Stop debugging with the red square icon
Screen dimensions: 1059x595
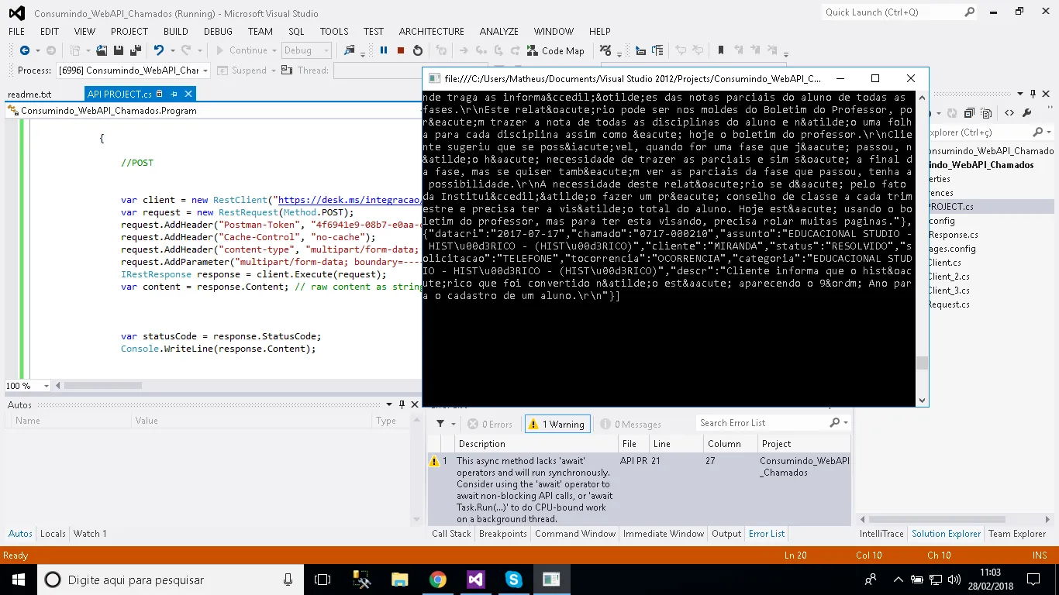(x=401, y=50)
